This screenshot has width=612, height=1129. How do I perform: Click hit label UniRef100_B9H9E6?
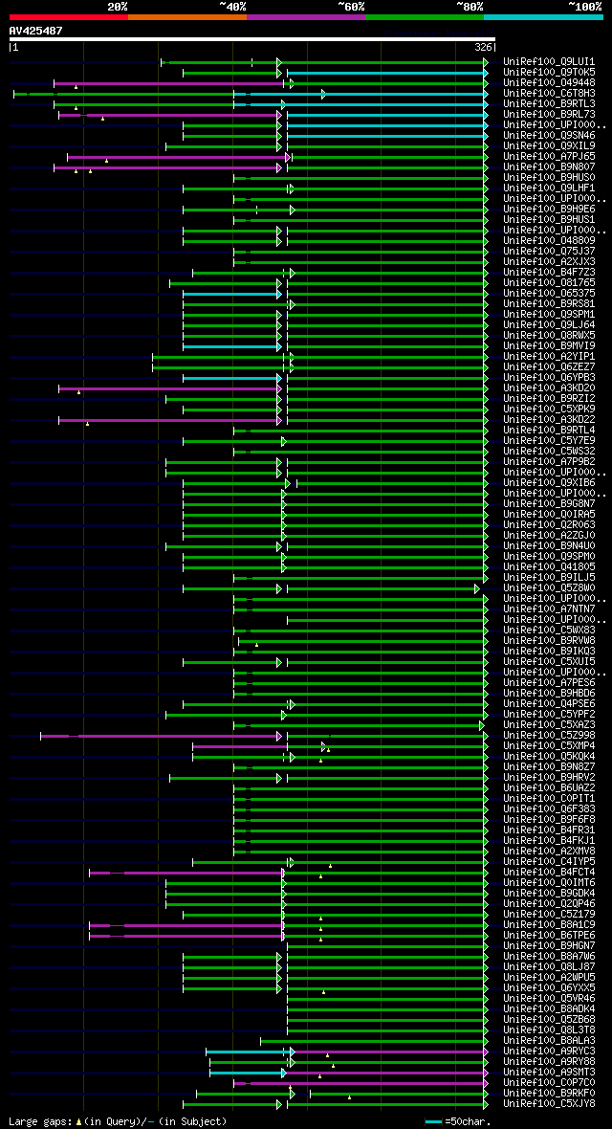pyautogui.click(x=549, y=210)
